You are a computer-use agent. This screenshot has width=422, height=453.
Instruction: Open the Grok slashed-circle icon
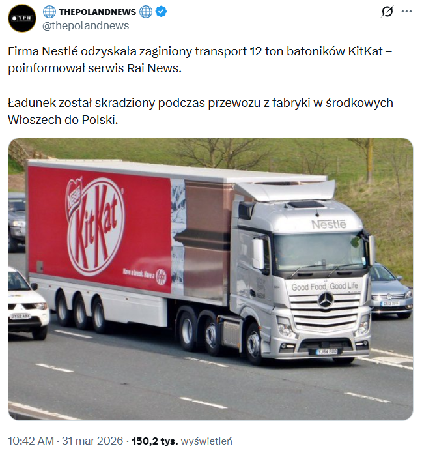point(387,12)
